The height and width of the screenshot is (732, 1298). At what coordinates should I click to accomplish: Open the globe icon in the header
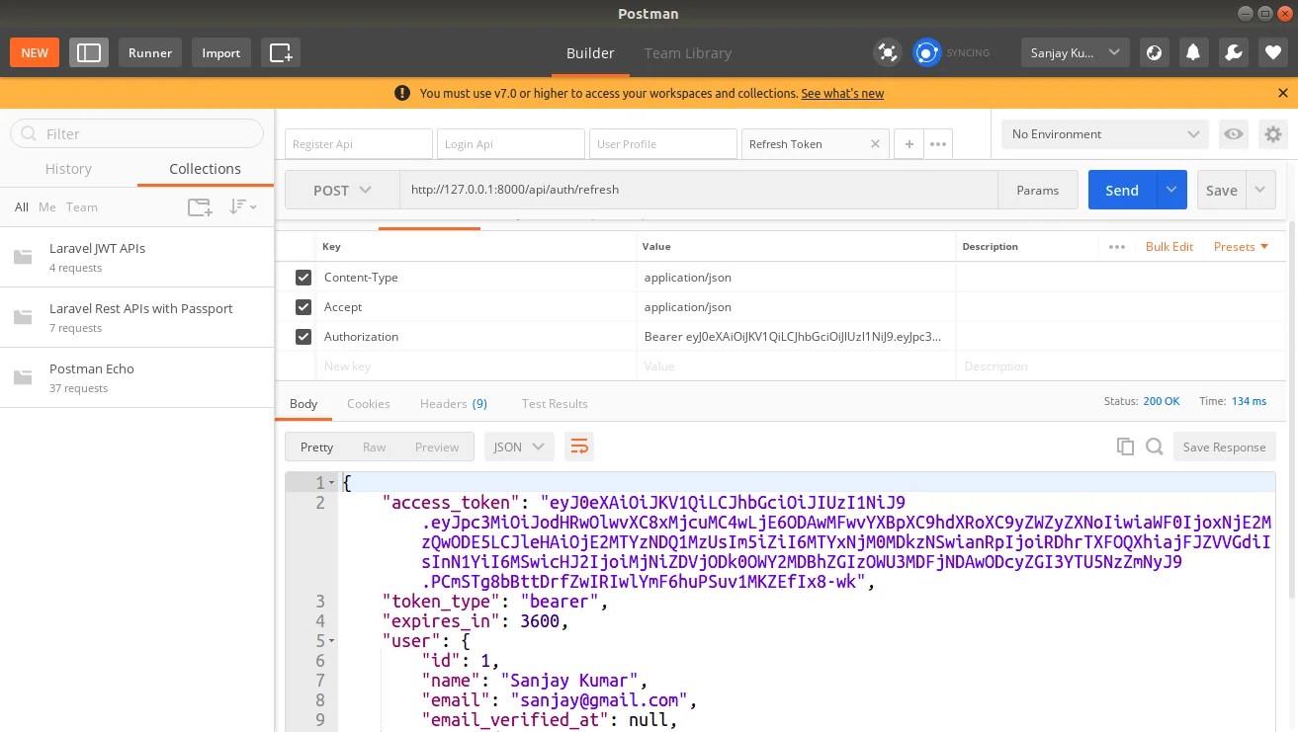pos(1155,52)
